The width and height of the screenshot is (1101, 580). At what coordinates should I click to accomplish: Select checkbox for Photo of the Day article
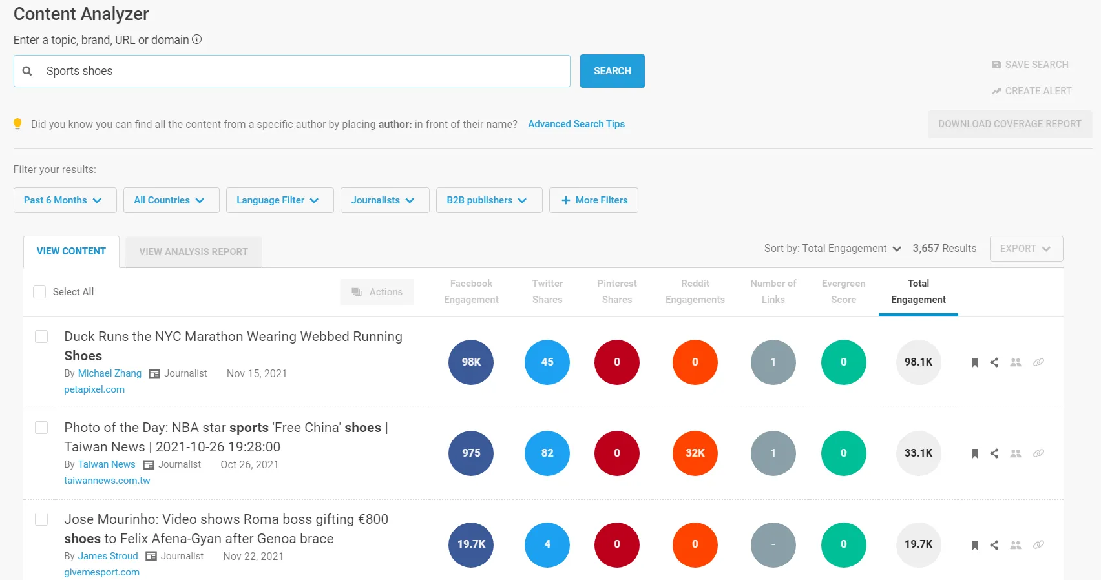41,428
